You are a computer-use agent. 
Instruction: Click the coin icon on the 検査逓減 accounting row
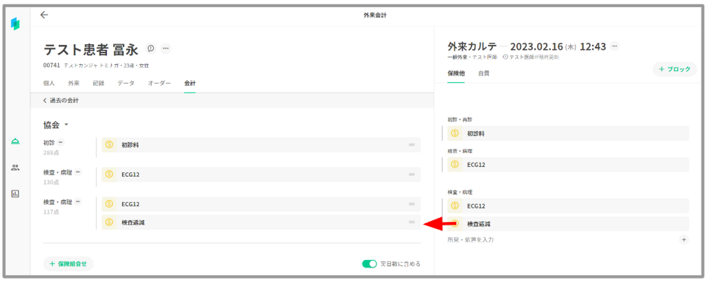point(109,222)
